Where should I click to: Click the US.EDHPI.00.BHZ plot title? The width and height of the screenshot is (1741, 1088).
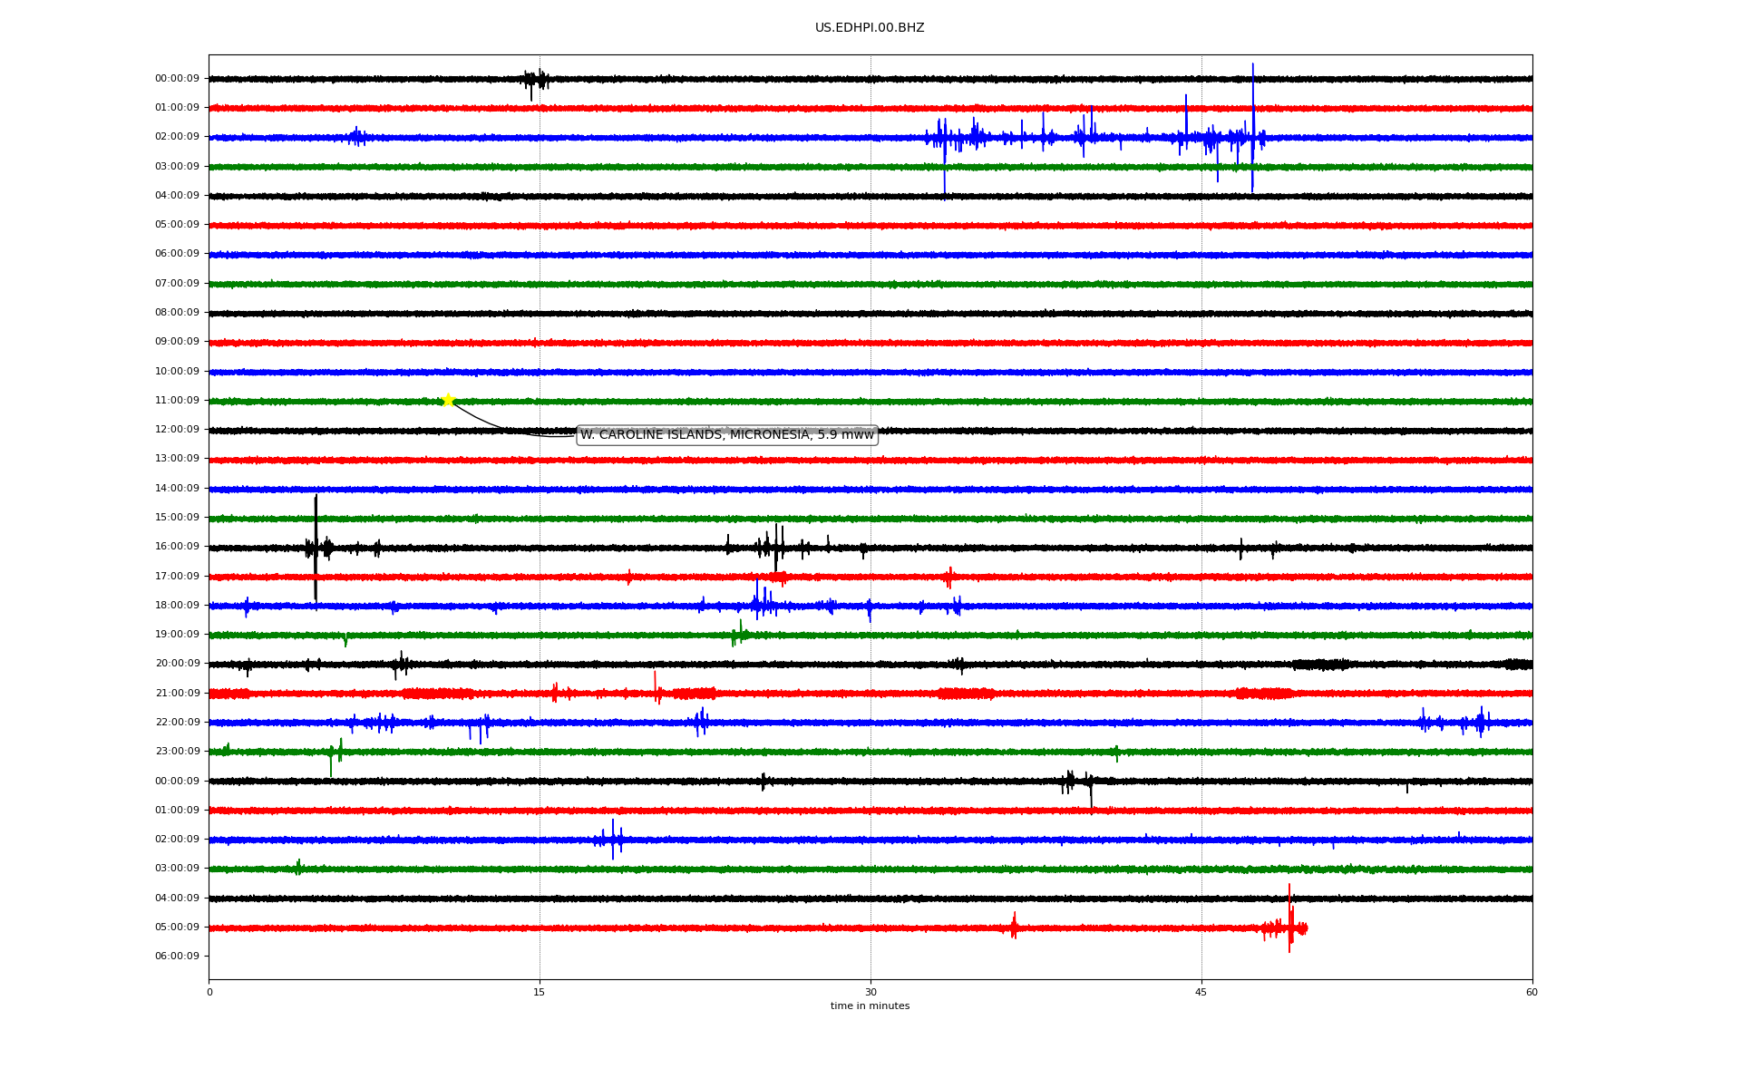(869, 28)
